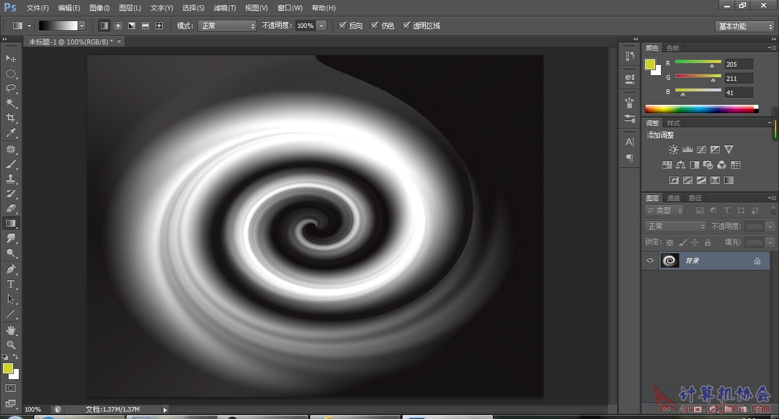This screenshot has height=419, width=779.
Task: Select the Pen tool
Action: point(11,269)
